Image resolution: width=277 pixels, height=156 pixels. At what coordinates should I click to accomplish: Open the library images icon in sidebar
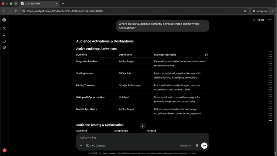click(x=4, y=47)
